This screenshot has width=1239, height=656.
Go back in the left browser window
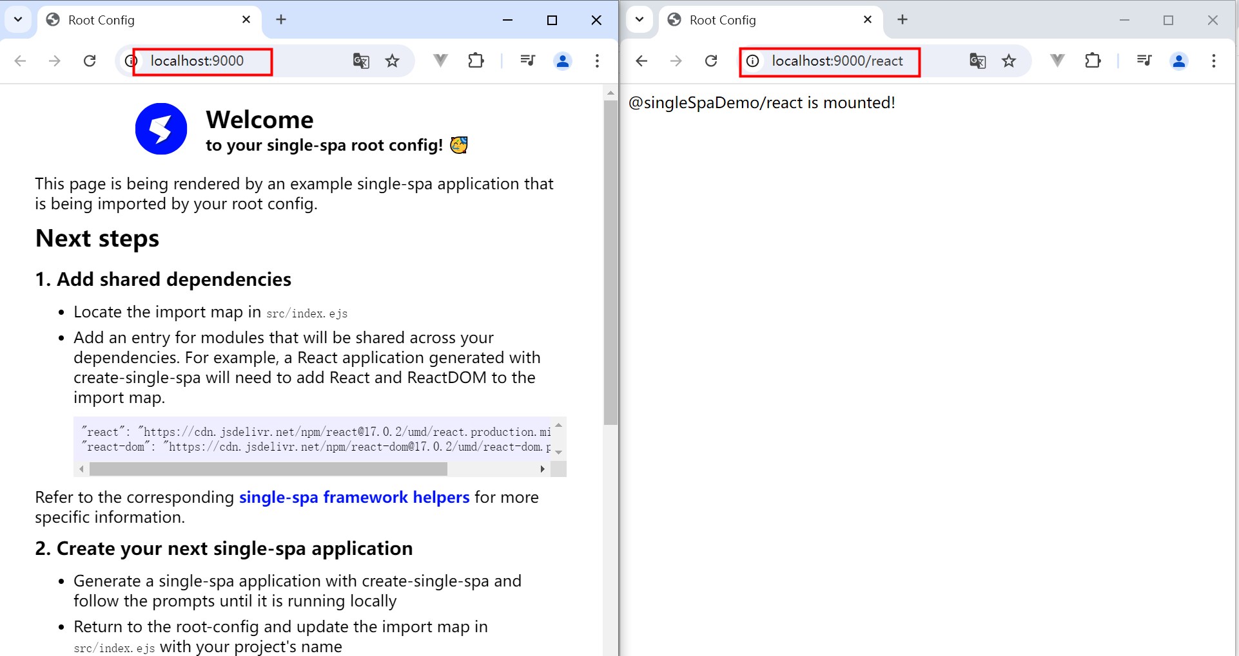pos(20,61)
